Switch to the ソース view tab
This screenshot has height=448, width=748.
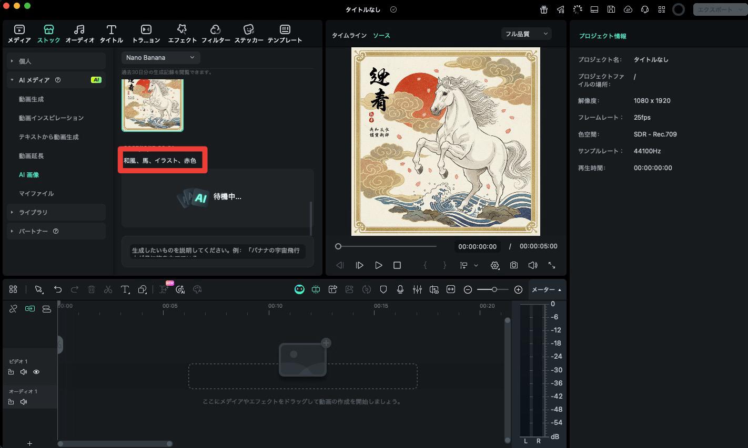pos(381,35)
